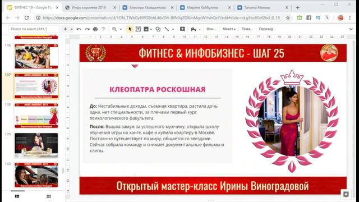The width and height of the screenshot is (359, 202).
Task: Switch to Альмира Хамадзянова tab
Action: tap(147, 7)
